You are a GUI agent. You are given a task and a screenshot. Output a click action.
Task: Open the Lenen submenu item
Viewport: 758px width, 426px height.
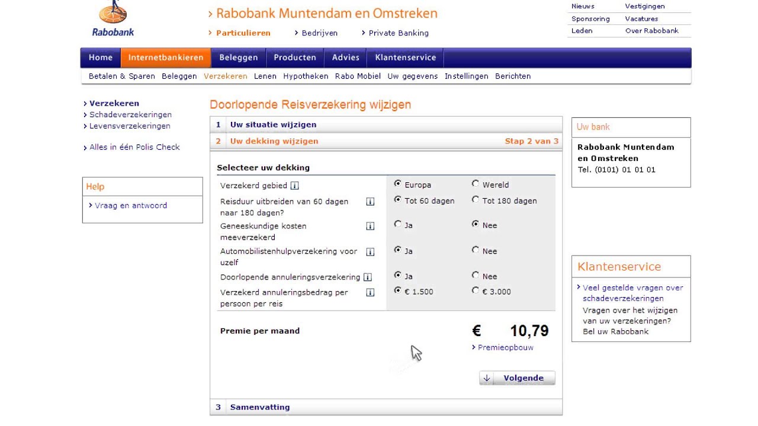pos(265,76)
